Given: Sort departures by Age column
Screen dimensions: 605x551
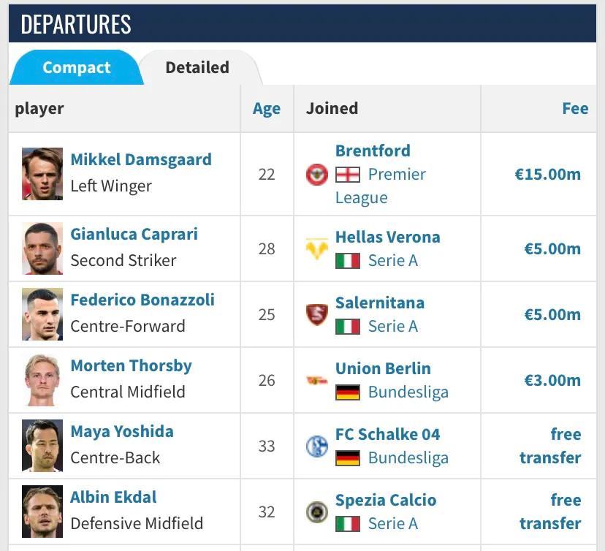Looking at the screenshot, I should pos(267,109).
